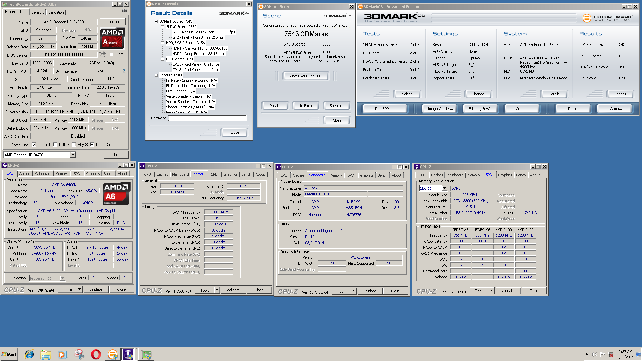Screen dimensions: 642x361
Task: Open Filtering & AA settings button
Action: point(481,109)
